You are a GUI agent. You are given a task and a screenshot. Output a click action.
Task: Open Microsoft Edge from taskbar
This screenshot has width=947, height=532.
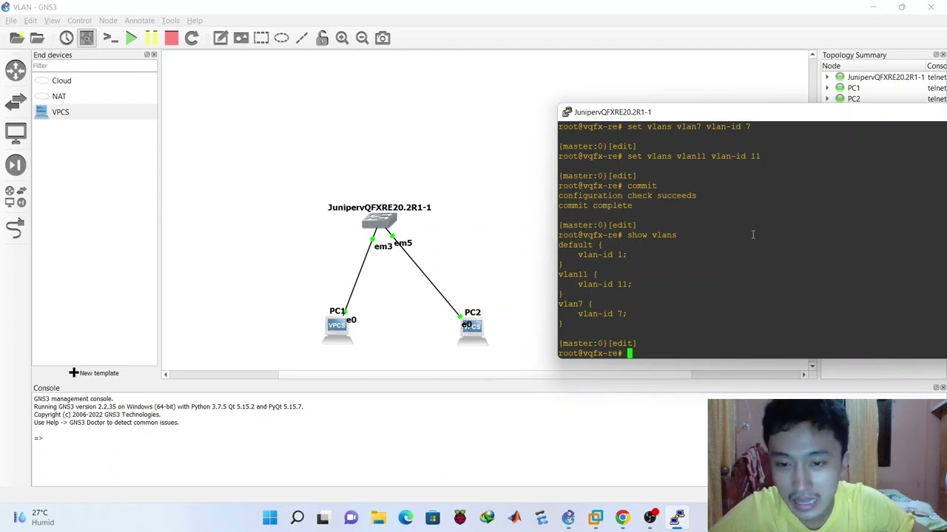point(405,518)
